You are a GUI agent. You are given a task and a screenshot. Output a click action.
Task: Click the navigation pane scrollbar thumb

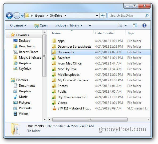click(x=44, y=56)
